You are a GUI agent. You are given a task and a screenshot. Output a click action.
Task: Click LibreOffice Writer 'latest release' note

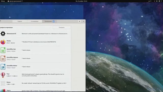tap(26, 67)
